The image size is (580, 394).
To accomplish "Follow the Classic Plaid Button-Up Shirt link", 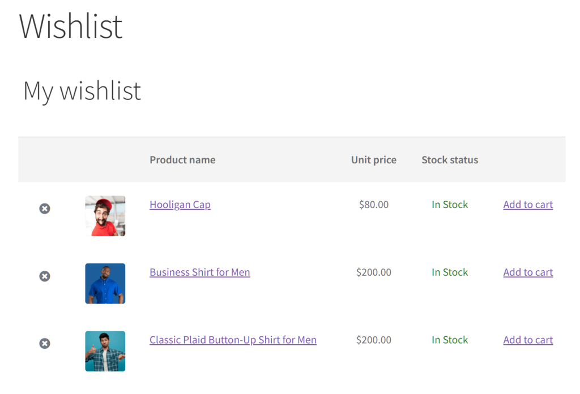I will click(232, 340).
